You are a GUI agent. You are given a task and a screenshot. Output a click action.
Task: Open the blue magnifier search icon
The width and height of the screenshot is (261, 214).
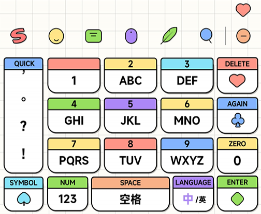coord(206,36)
